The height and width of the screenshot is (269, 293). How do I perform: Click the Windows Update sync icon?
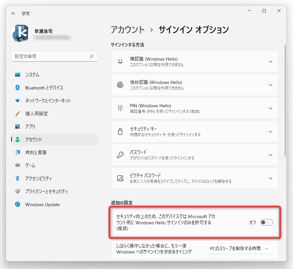(x=18, y=205)
